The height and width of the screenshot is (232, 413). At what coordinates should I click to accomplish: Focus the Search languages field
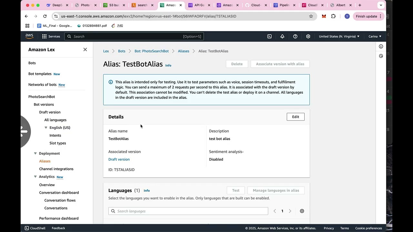(188, 211)
